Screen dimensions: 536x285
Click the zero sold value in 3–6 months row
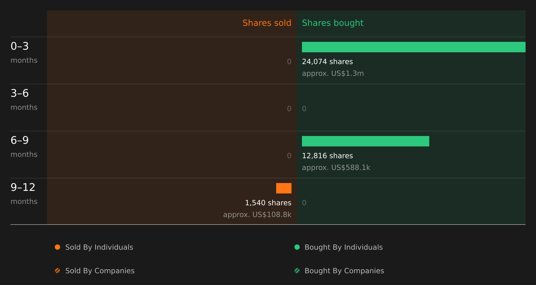click(289, 109)
